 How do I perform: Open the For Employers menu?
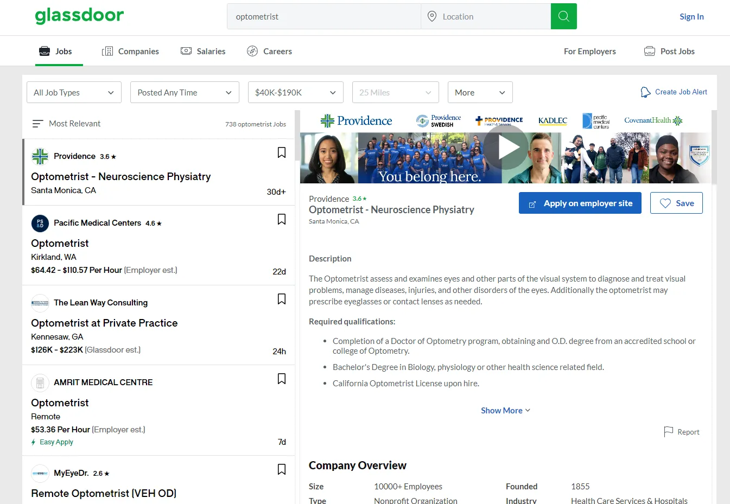point(590,51)
